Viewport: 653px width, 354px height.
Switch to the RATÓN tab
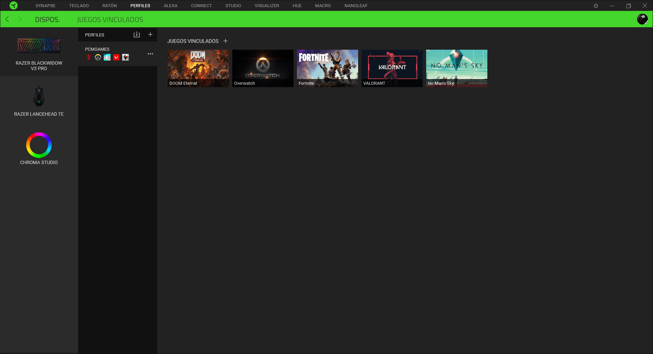point(110,6)
